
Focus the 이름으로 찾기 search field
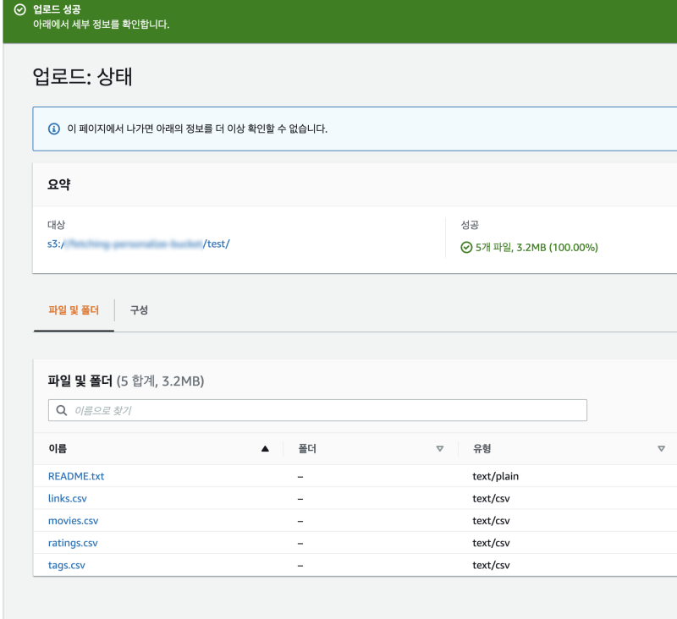click(x=322, y=410)
